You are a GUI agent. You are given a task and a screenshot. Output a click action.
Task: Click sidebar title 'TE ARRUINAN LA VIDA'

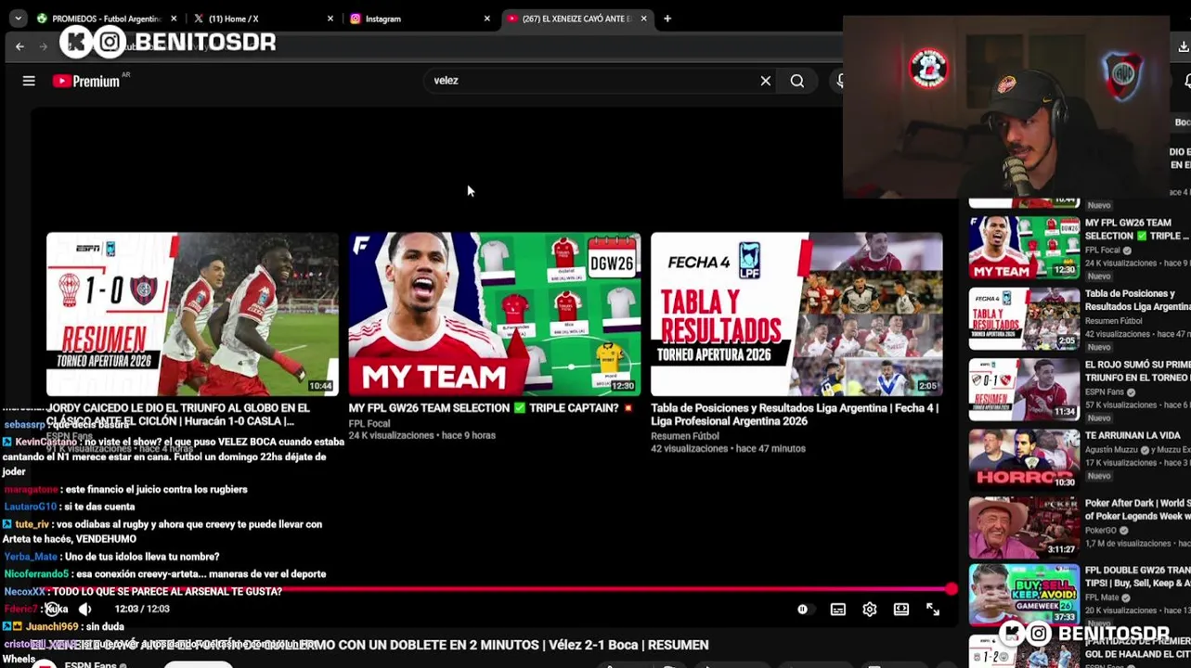coord(1132,435)
